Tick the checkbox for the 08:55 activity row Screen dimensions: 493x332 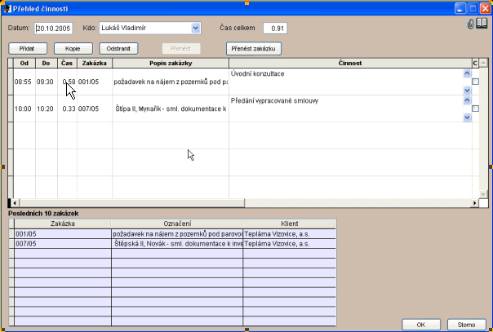click(475, 82)
